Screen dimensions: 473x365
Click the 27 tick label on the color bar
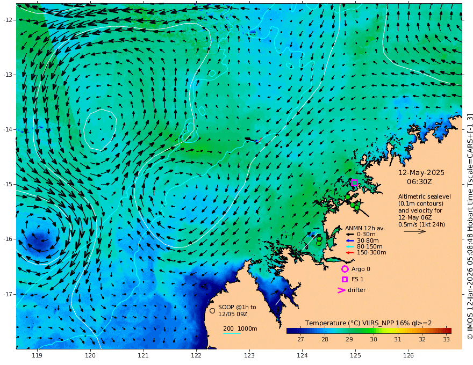[x=300, y=339]
